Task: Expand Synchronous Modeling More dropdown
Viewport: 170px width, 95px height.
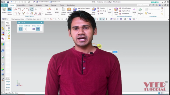Action: [134, 11]
